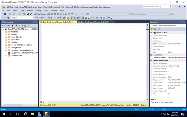
Task: Select Results to Text option
Action: click(x=83, y=18)
